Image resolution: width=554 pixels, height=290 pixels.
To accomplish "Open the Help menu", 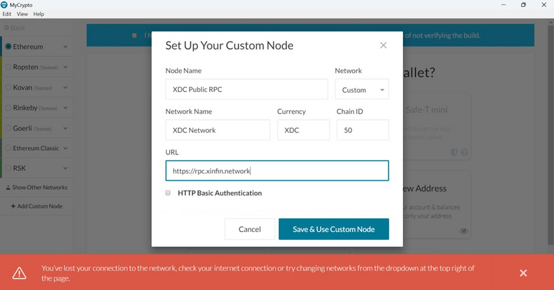I will pyautogui.click(x=38, y=14).
